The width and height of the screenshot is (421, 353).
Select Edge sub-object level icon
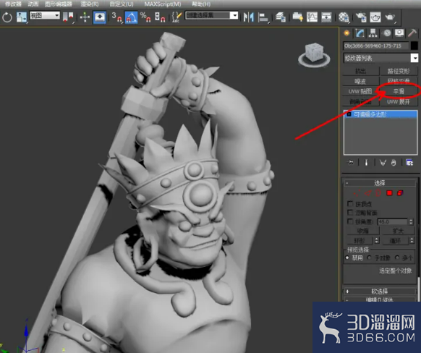(x=367, y=193)
